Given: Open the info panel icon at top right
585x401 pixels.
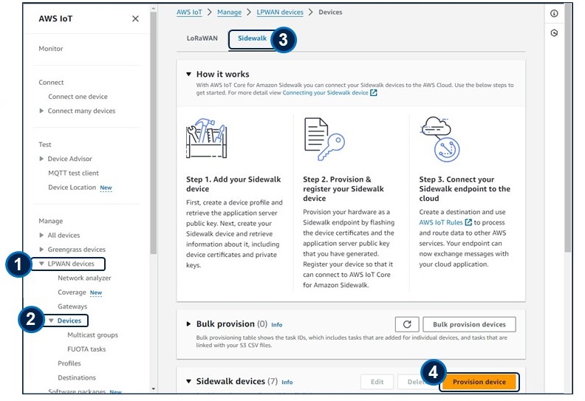Looking at the screenshot, I should (x=554, y=13).
